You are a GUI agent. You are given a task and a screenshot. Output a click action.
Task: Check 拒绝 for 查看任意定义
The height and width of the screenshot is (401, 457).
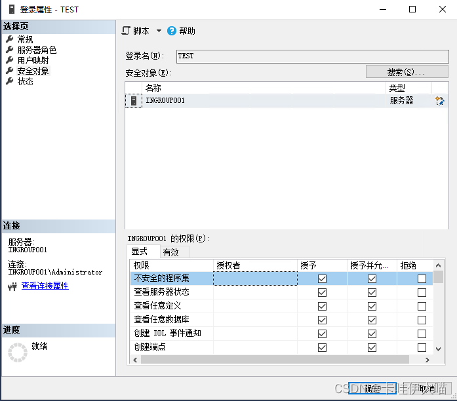point(422,306)
